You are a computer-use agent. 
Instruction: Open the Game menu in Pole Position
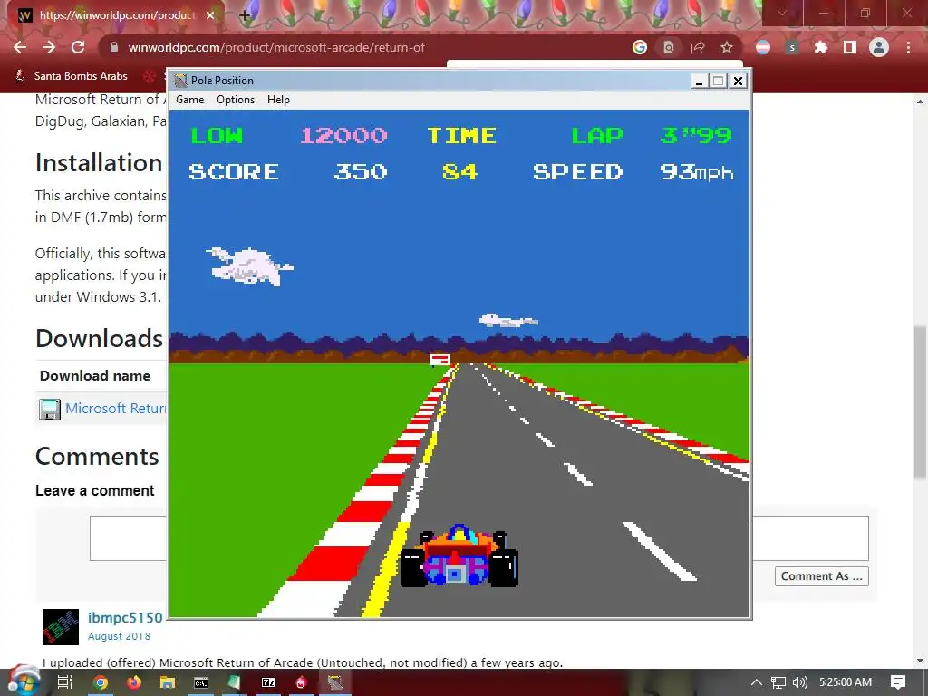tap(190, 100)
